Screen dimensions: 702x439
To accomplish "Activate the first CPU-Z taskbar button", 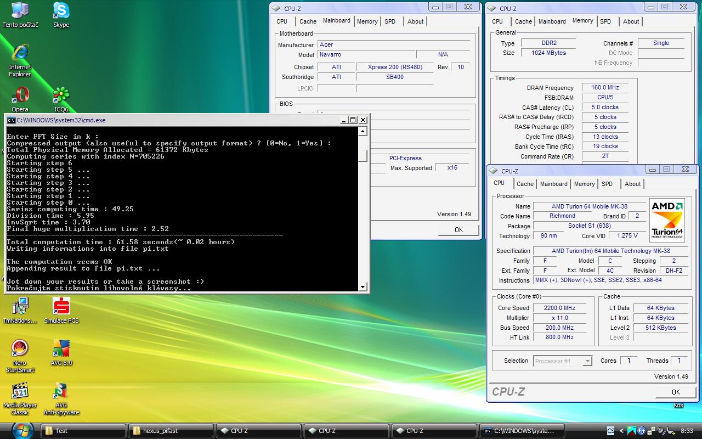I will [x=259, y=431].
